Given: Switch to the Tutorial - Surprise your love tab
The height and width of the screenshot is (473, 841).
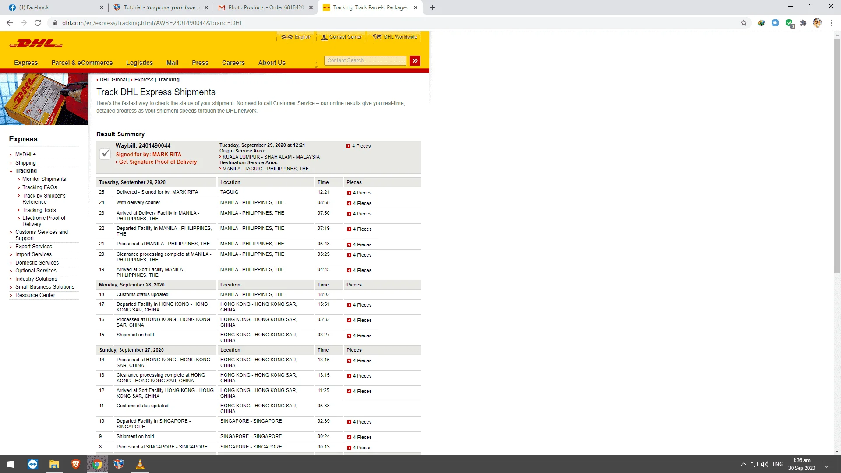Looking at the screenshot, I should tap(161, 7).
